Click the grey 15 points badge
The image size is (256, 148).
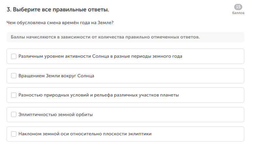[x=238, y=7]
